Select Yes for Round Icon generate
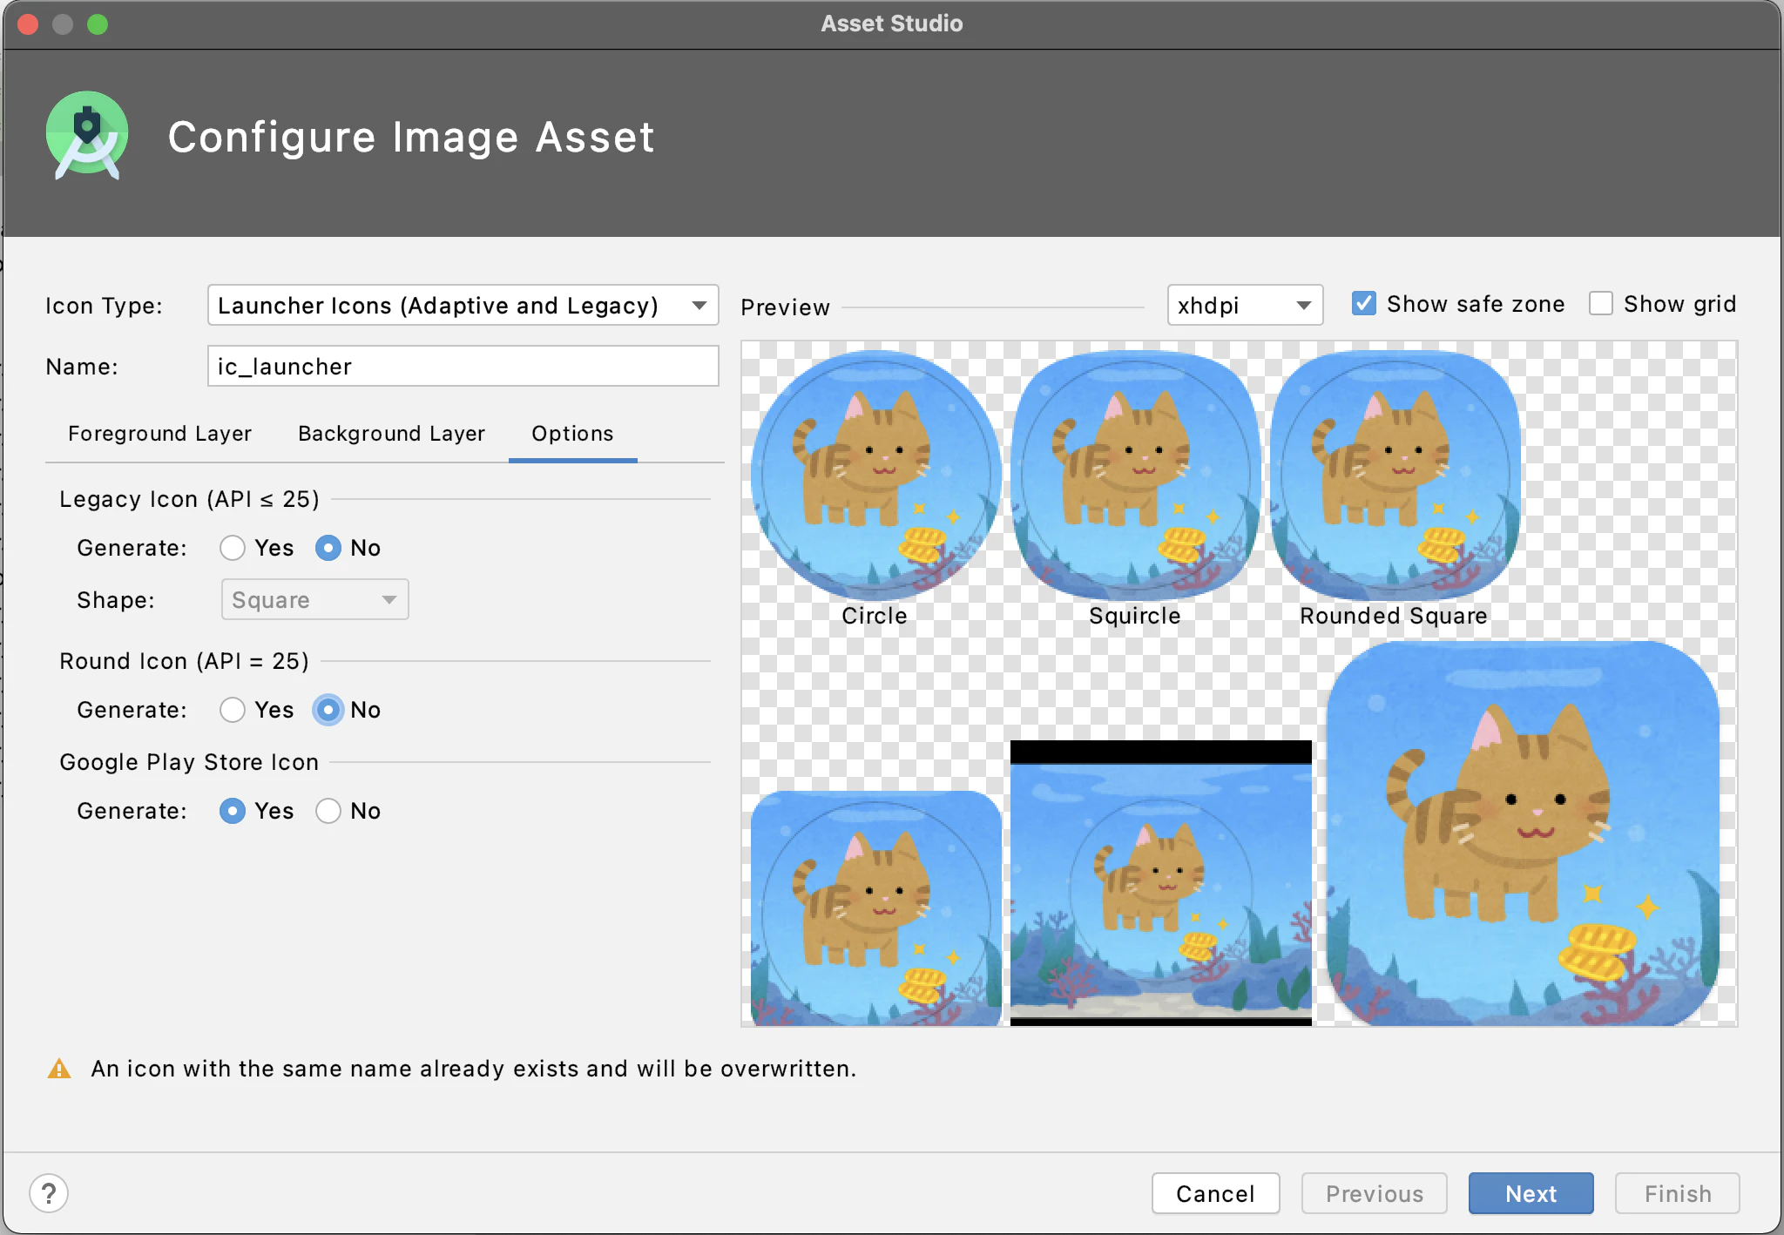 pos(232,710)
